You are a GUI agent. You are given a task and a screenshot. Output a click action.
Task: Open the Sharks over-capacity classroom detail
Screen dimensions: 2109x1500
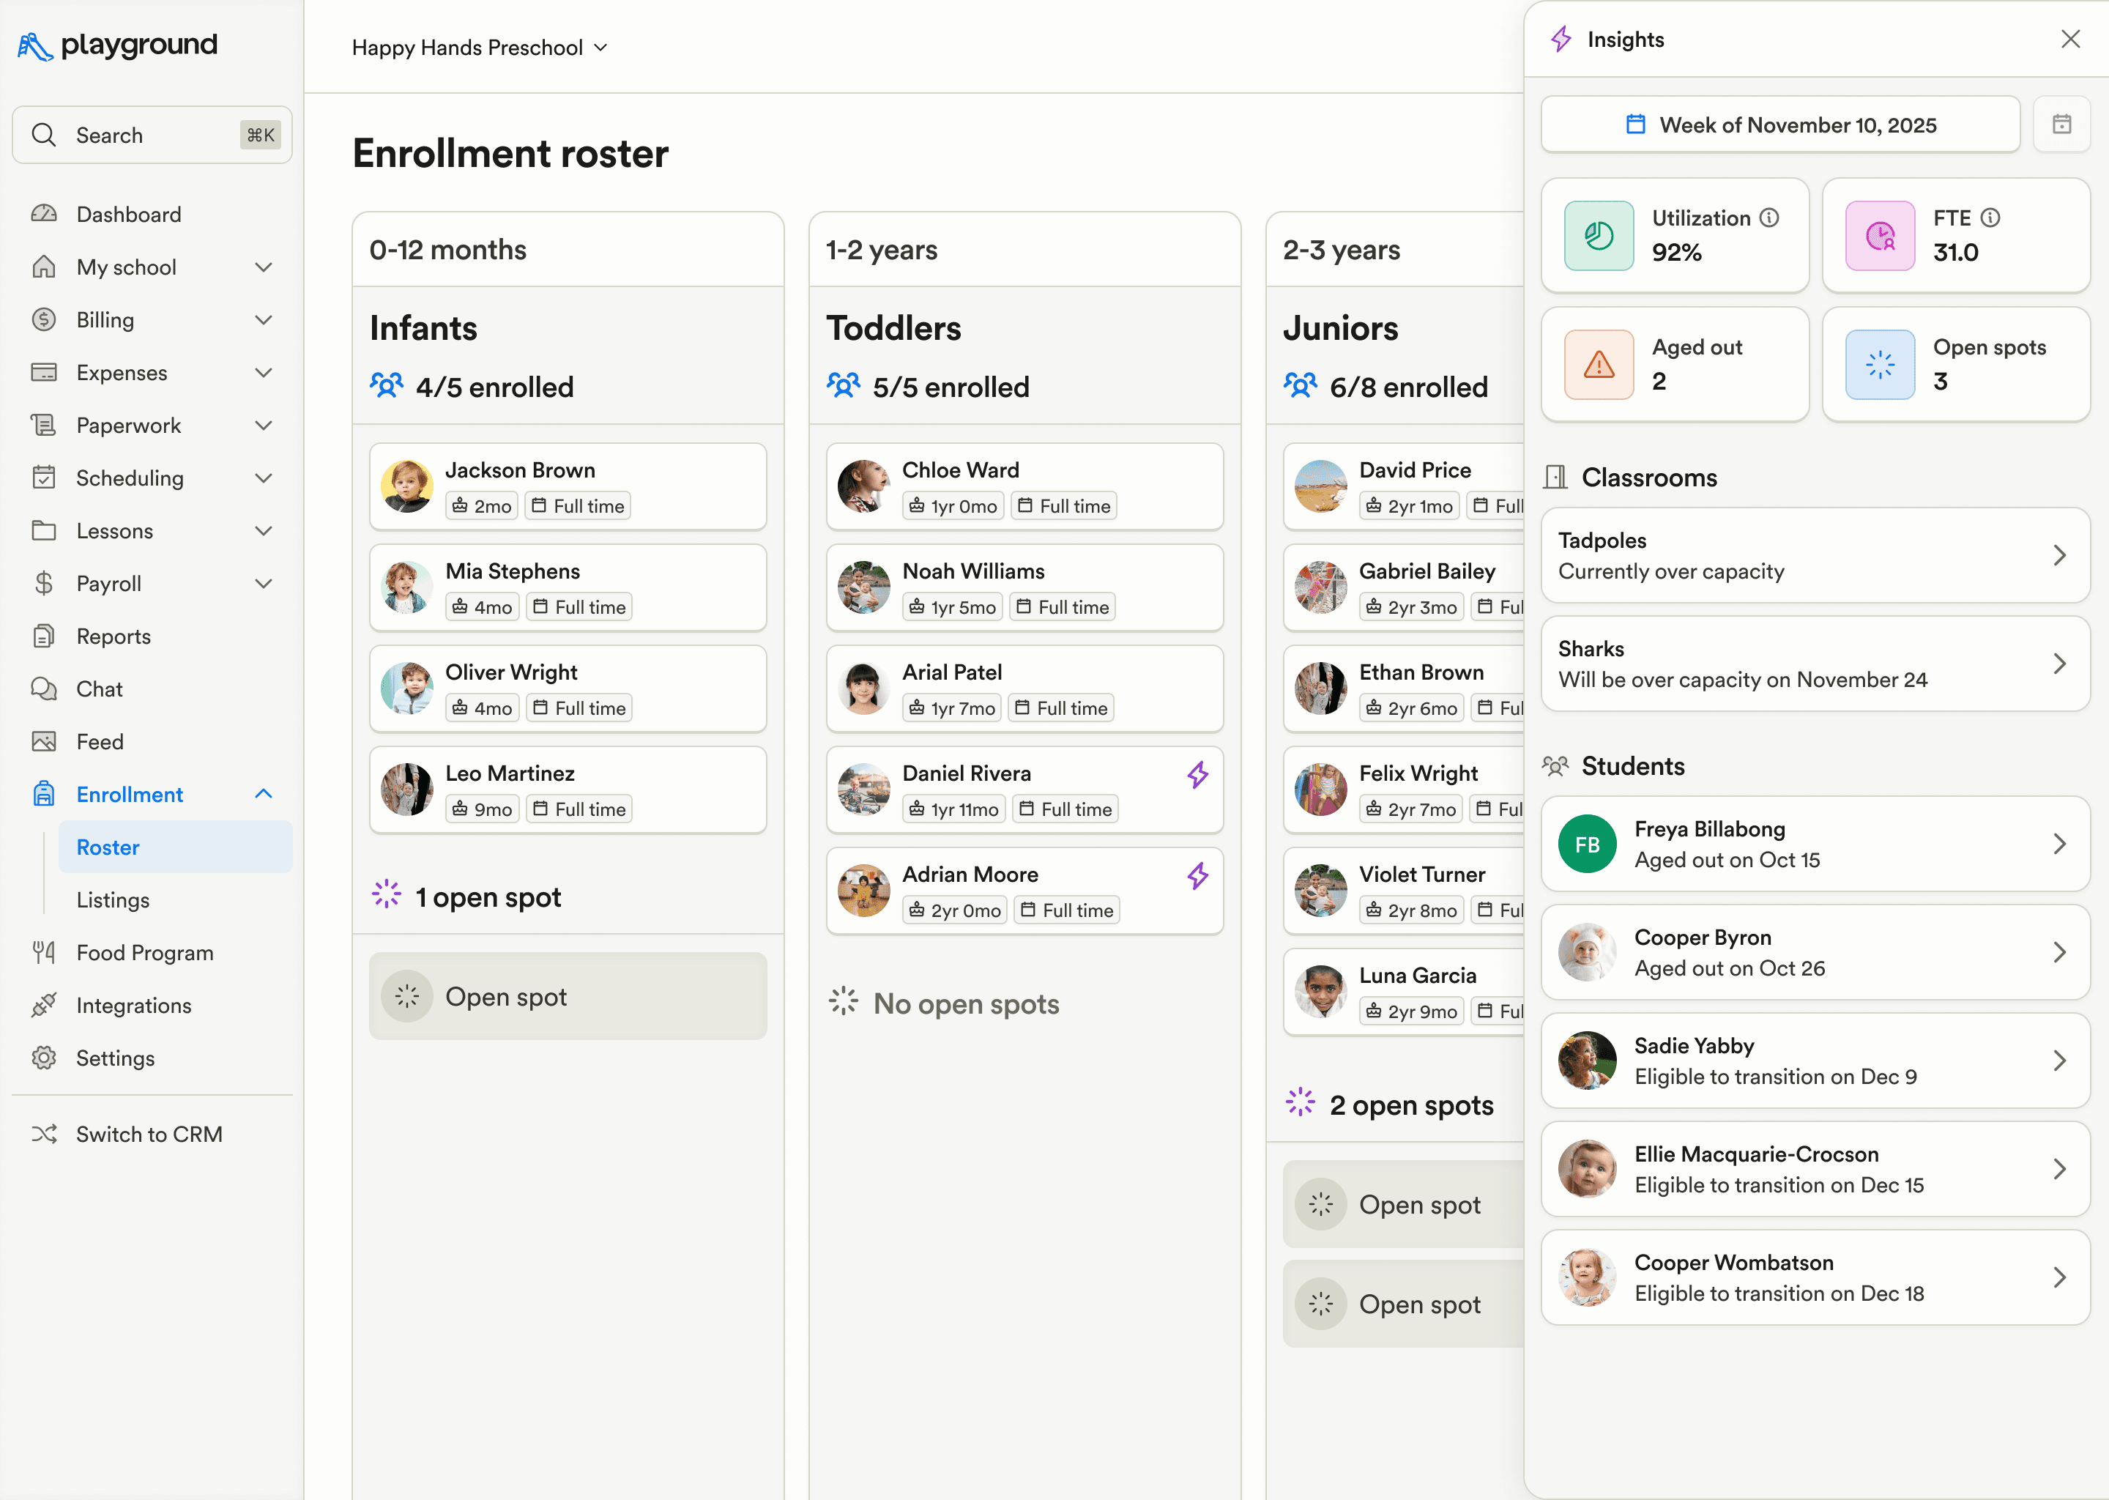pos(1812,663)
